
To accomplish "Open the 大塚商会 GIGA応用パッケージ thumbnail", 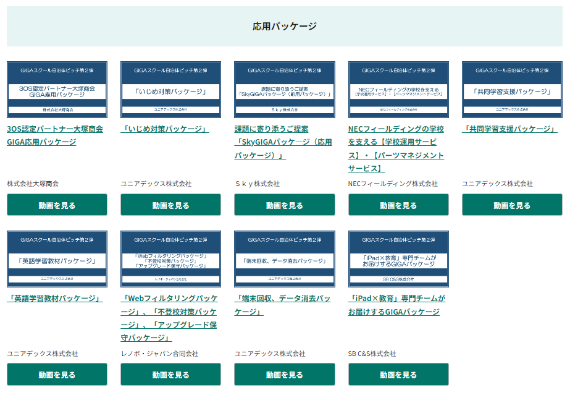I will (57, 90).
